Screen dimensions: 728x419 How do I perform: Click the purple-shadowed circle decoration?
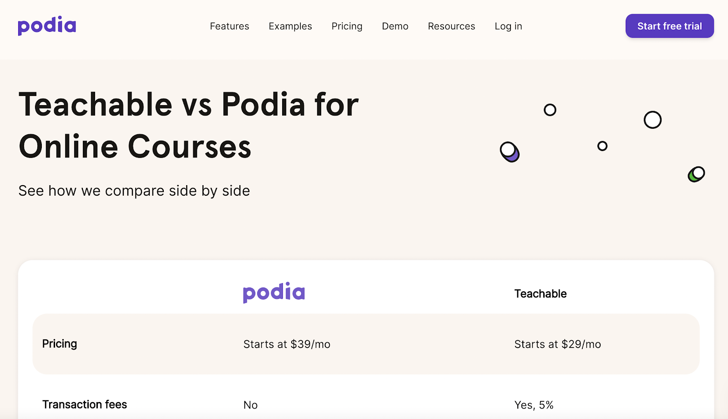point(510,151)
